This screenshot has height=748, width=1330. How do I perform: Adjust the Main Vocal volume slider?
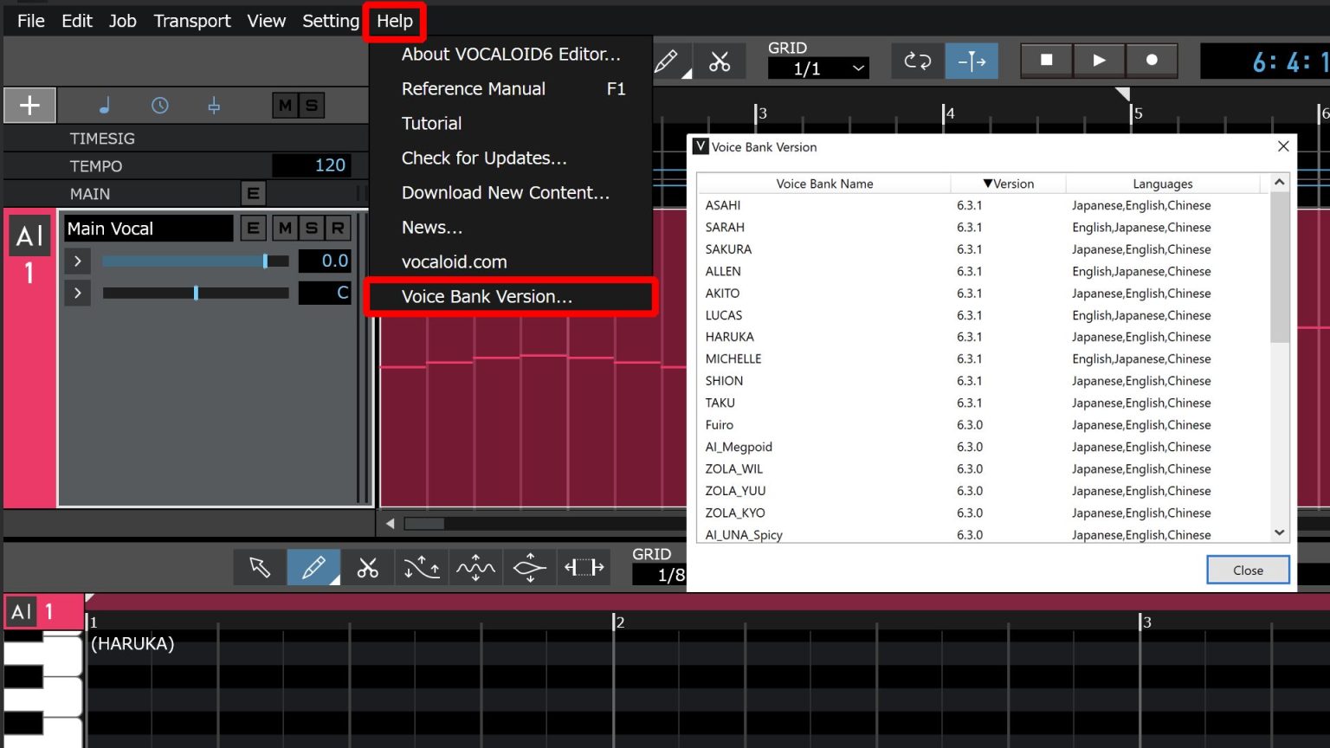click(x=266, y=260)
